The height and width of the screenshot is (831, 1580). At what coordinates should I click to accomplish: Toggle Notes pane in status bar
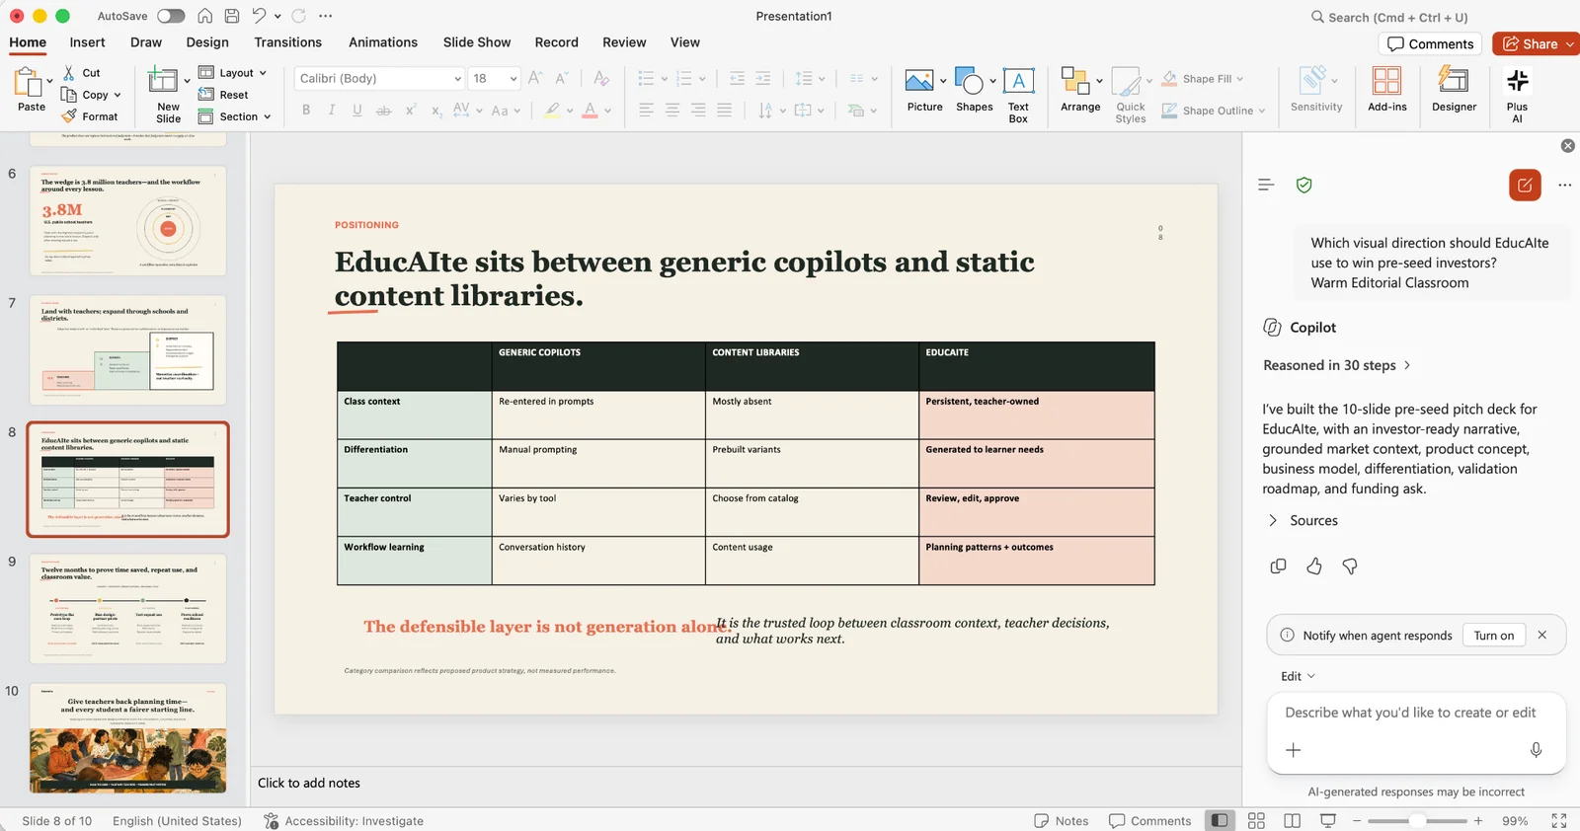pyautogui.click(x=1061, y=820)
